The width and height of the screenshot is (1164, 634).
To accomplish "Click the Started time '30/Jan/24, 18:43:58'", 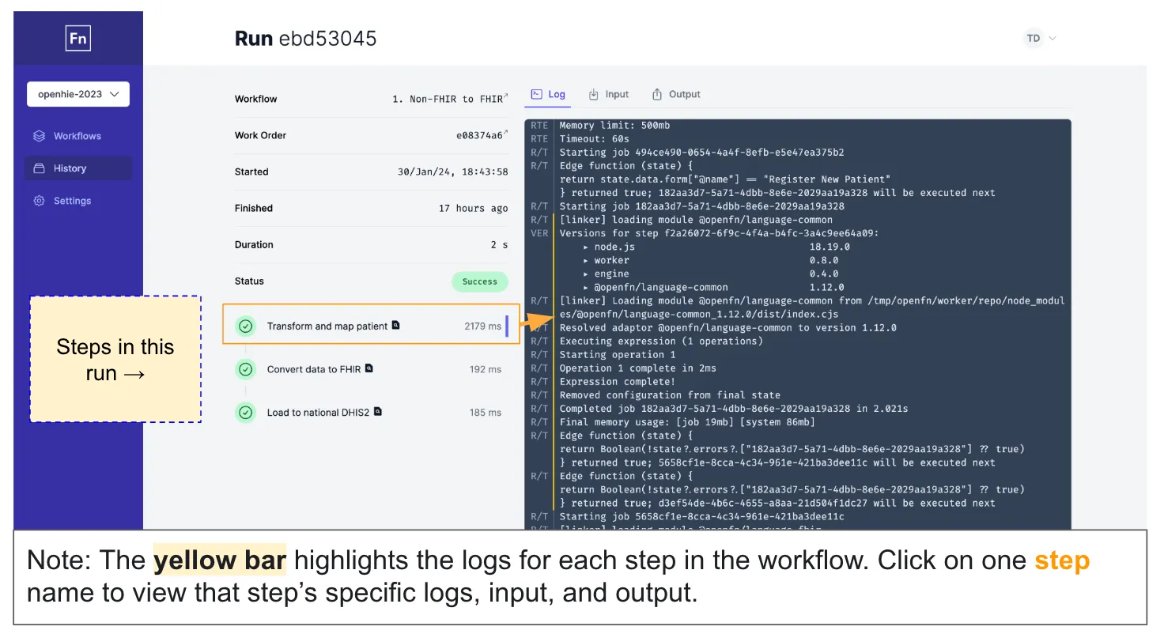I will 453,172.
